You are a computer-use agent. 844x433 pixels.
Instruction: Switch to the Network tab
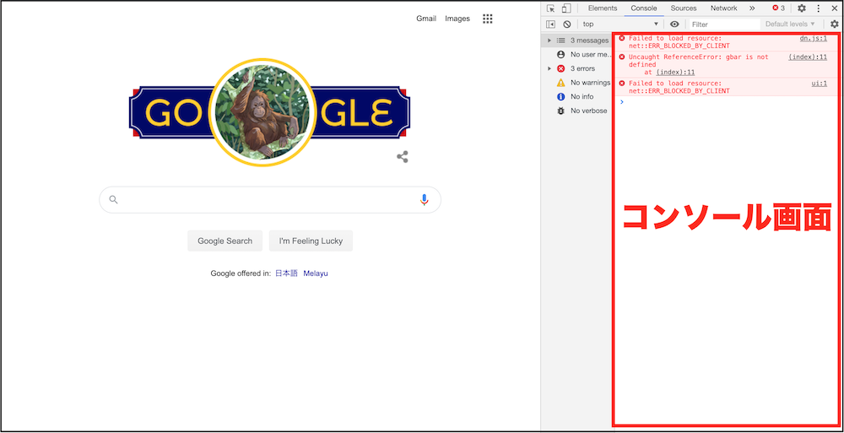point(723,8)
